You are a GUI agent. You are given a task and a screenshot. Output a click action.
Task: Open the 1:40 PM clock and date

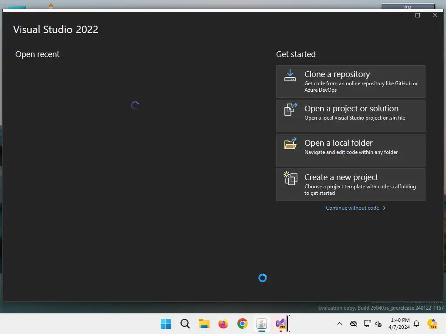point(399,324)
